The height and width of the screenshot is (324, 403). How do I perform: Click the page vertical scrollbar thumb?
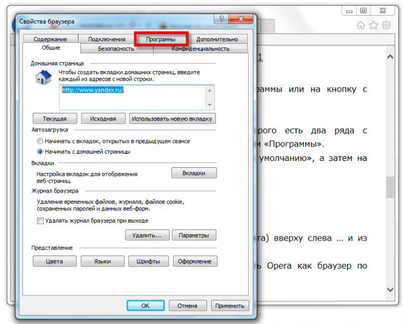pos(390,187)
